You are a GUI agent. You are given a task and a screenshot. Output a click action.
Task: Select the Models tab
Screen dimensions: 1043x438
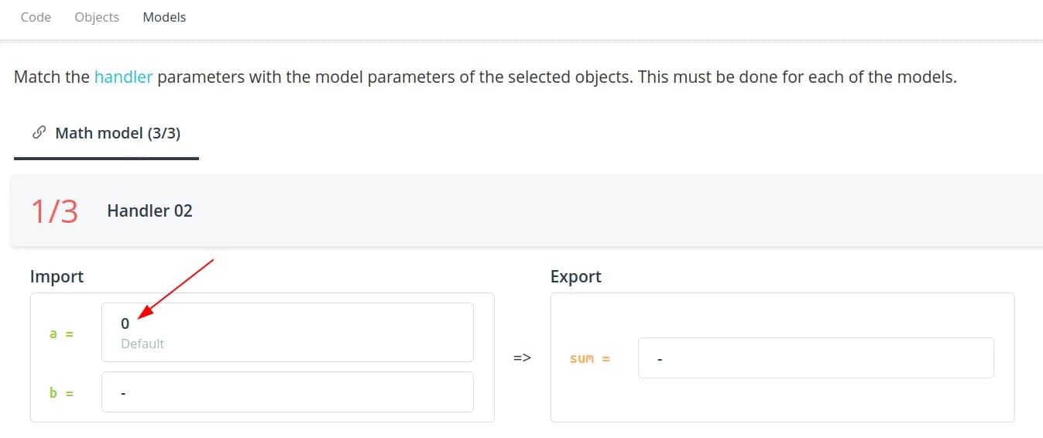(x=164, y=17)
